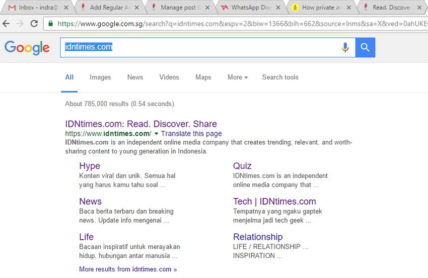Close the Inbox browser tab
This screenshot has width=428, height=278.
pyautogui.click(x=66, y=8)
